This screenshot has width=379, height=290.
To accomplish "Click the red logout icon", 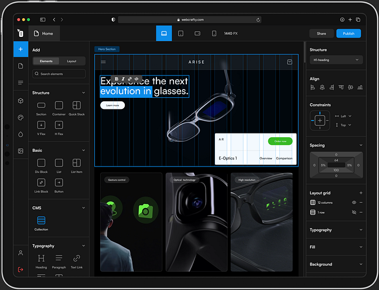I will [x=21, y=269].
